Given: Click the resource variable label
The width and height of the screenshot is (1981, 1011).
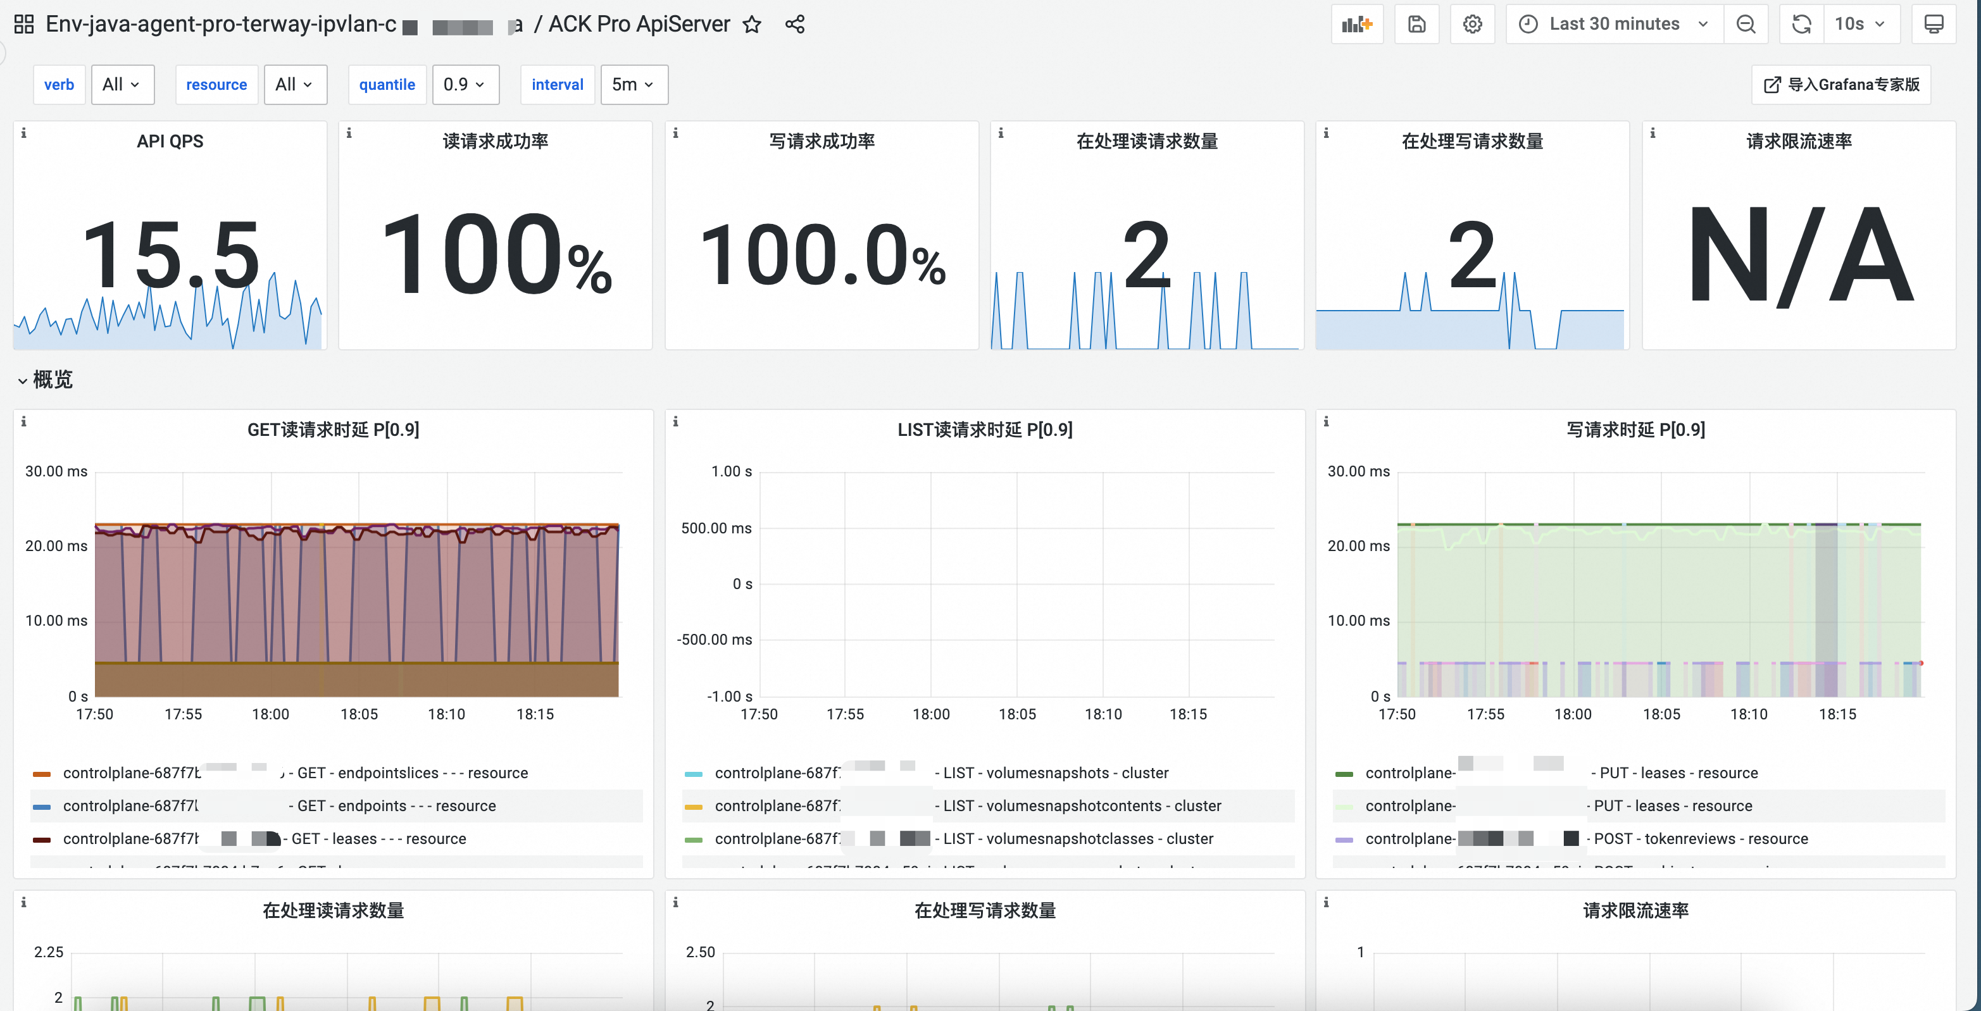Looking at the screenshot, I should pyautogui.click(x=216, y=85).
